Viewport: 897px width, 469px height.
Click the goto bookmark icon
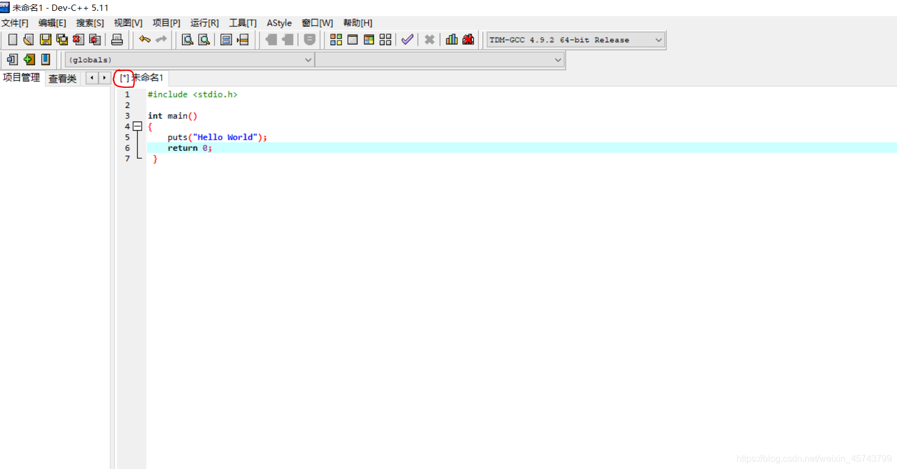coord(243,39)
